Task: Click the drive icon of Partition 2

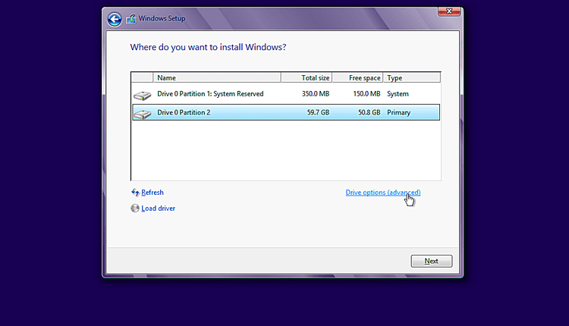Action: 142,114
